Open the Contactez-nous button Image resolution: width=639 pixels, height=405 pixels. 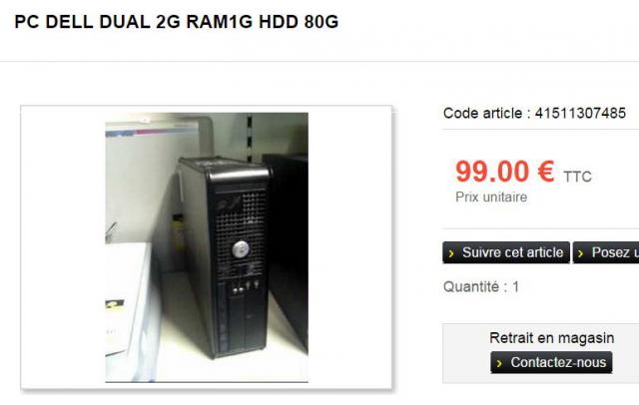551,362
